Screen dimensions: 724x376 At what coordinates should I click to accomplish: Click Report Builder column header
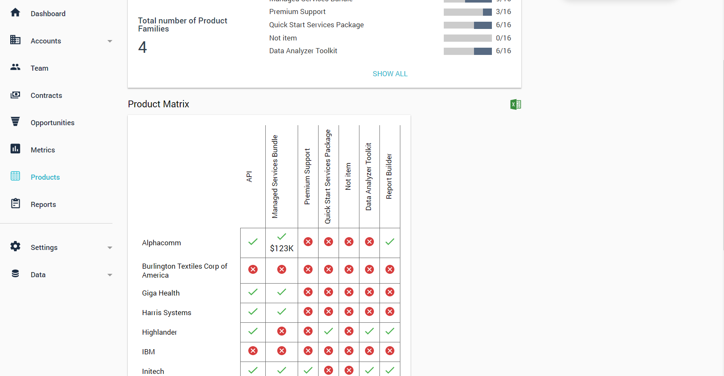tap(389, 176)
